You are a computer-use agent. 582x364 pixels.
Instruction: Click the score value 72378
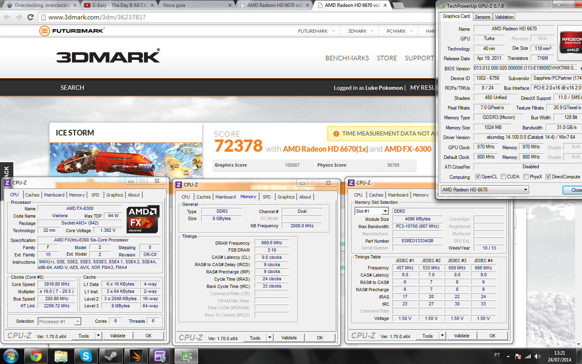tap(238, 146)
